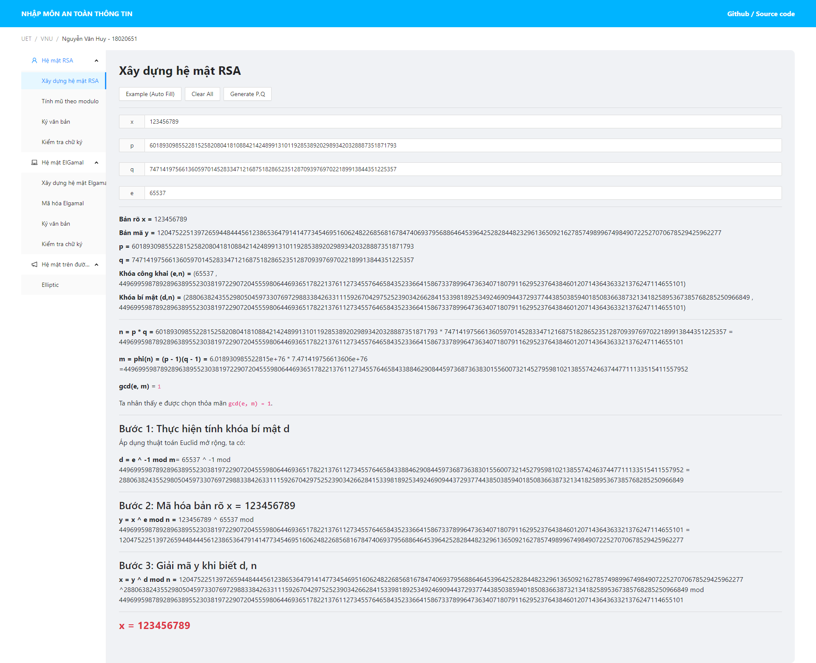Viewport: 816px width, 663px height.
Task: Collapse the Hệ mật ElGamal submenu arrow
Action: point(96,162)
